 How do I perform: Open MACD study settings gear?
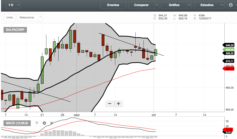click(x=44, y=123)
